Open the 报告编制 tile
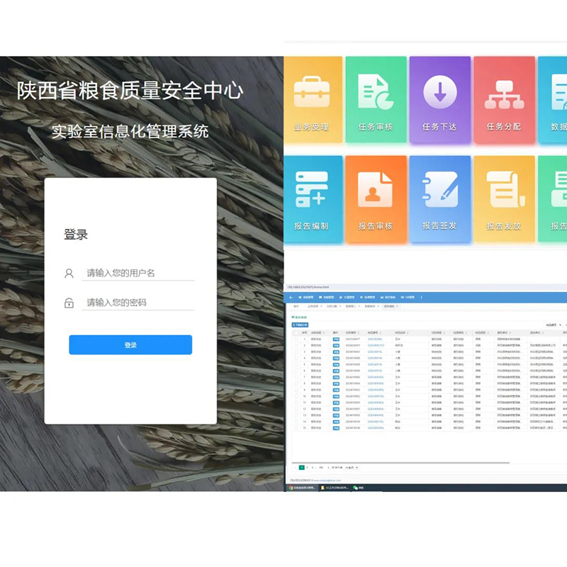The height and width of the screenshot is (567, 567). (313, 199)
